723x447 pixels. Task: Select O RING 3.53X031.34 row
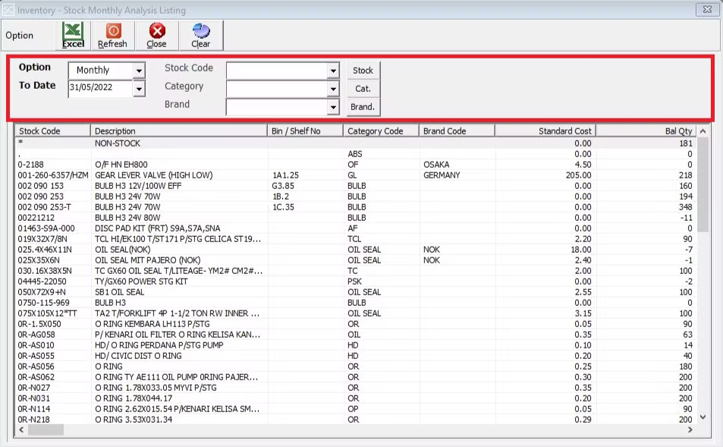click(x=356, y=420)
